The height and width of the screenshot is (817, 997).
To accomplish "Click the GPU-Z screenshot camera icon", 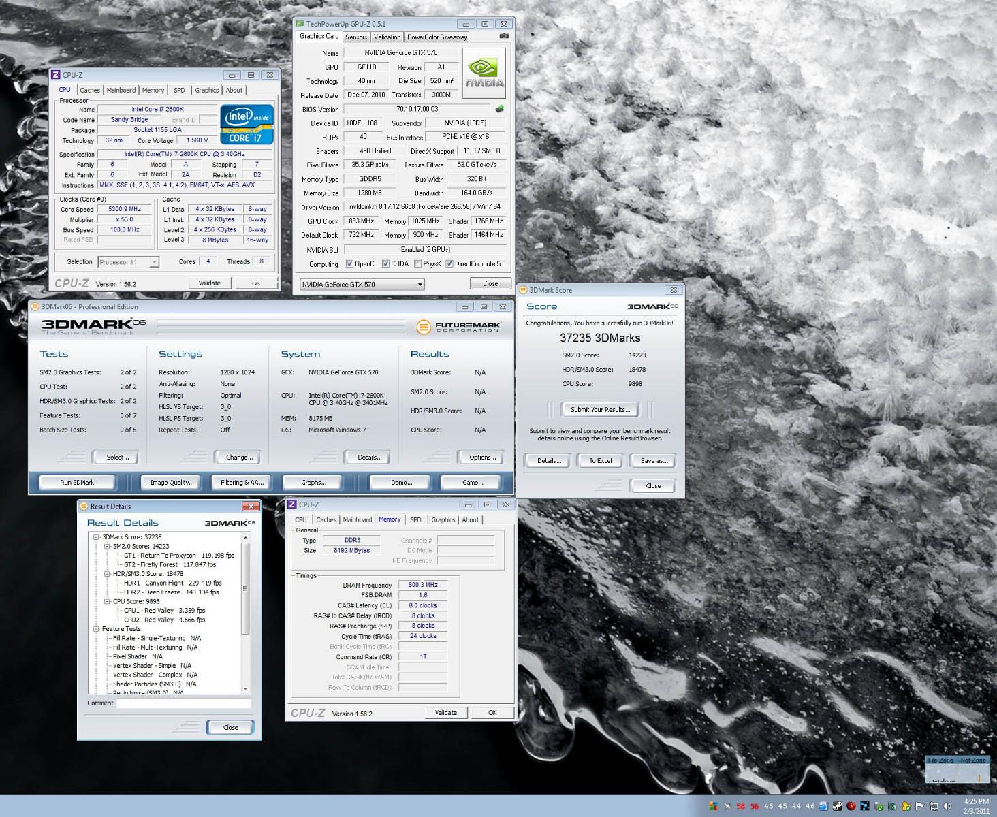I will 504,36.
